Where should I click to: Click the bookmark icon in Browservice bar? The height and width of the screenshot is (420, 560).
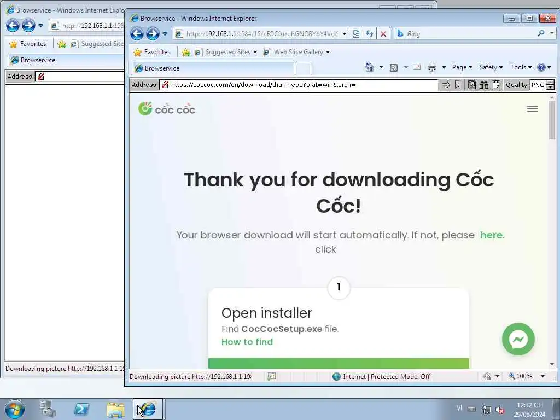coord(458,85)
